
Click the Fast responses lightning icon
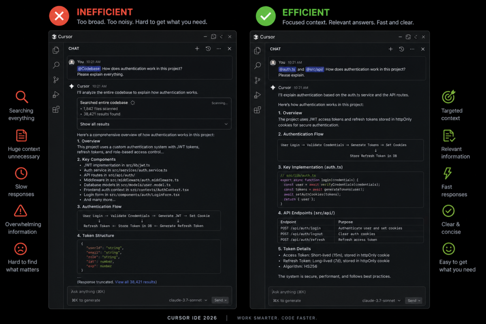(448, 173)
